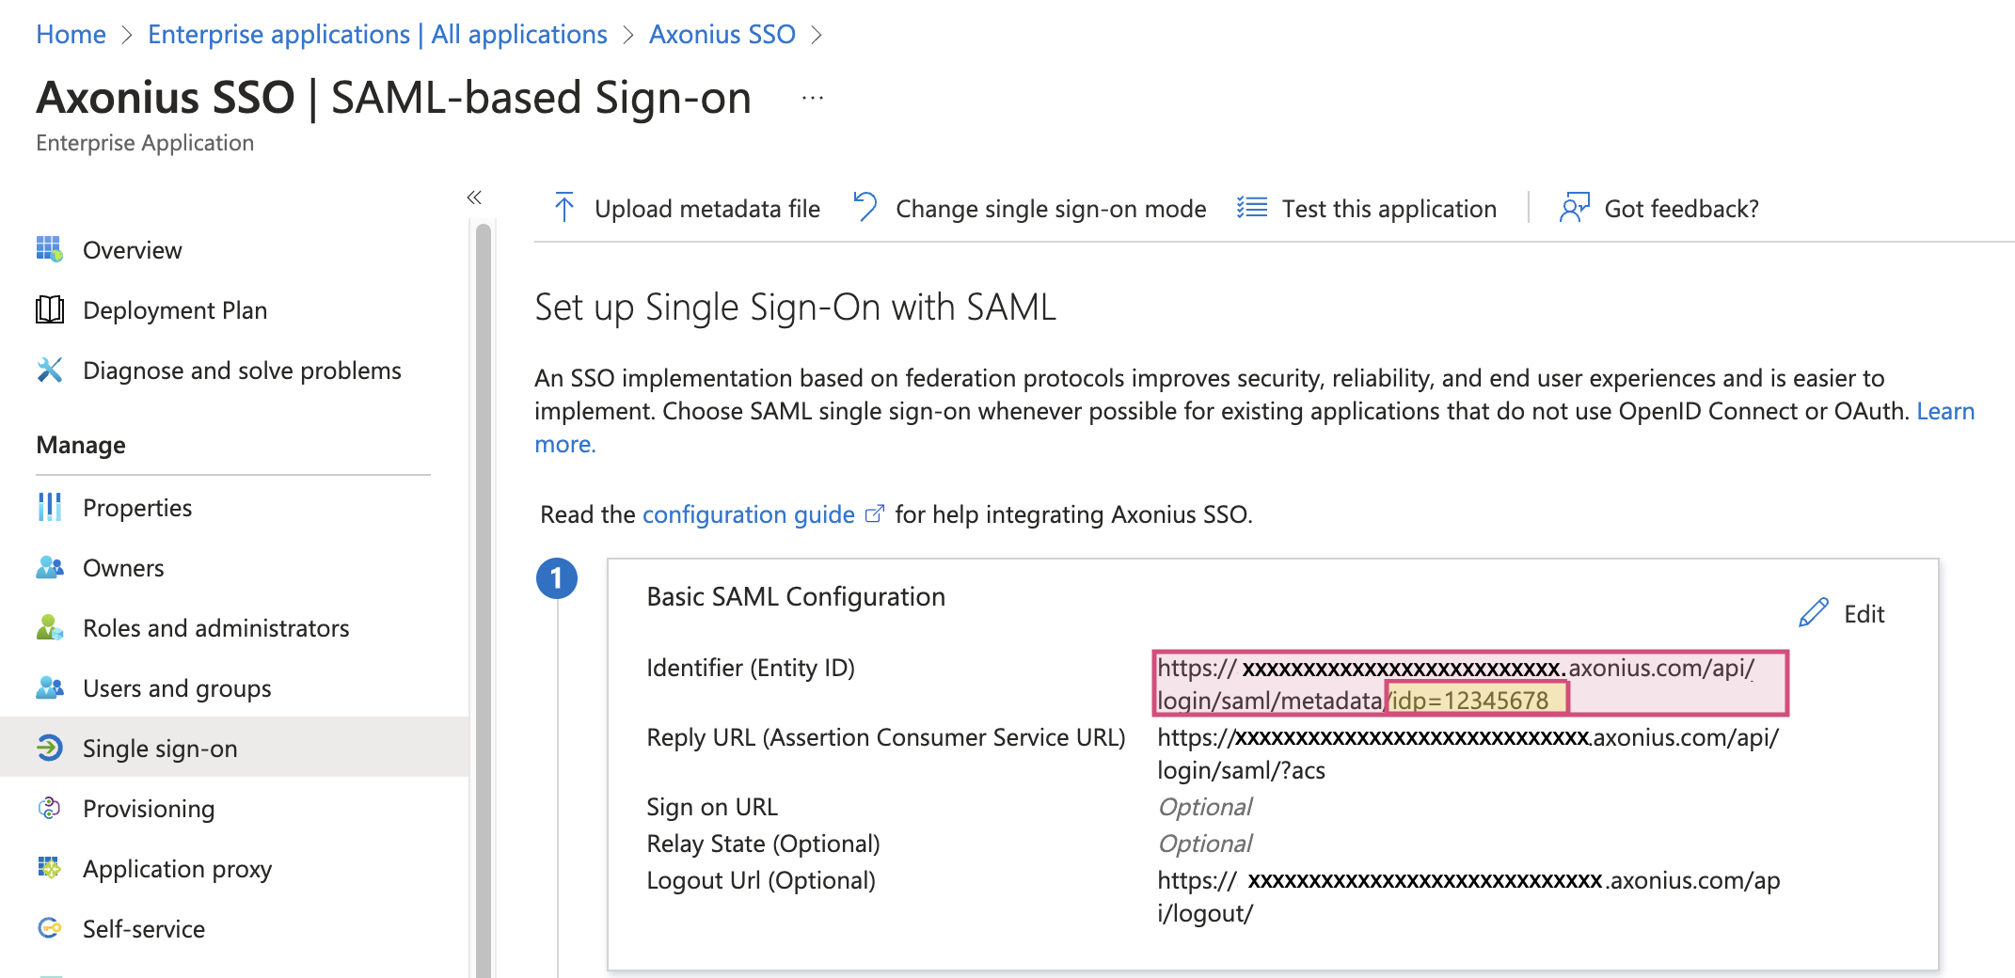Collapse the sidebar with the double chevron
Viewport: 2015px width, 978px height.
[x=474, y=197]
